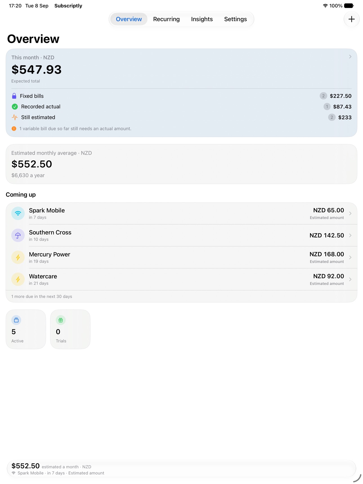The height and width of the screenshot is (484, 363).
Task: Tap the plus add subscription button
Action: click(x=351, y=19)
